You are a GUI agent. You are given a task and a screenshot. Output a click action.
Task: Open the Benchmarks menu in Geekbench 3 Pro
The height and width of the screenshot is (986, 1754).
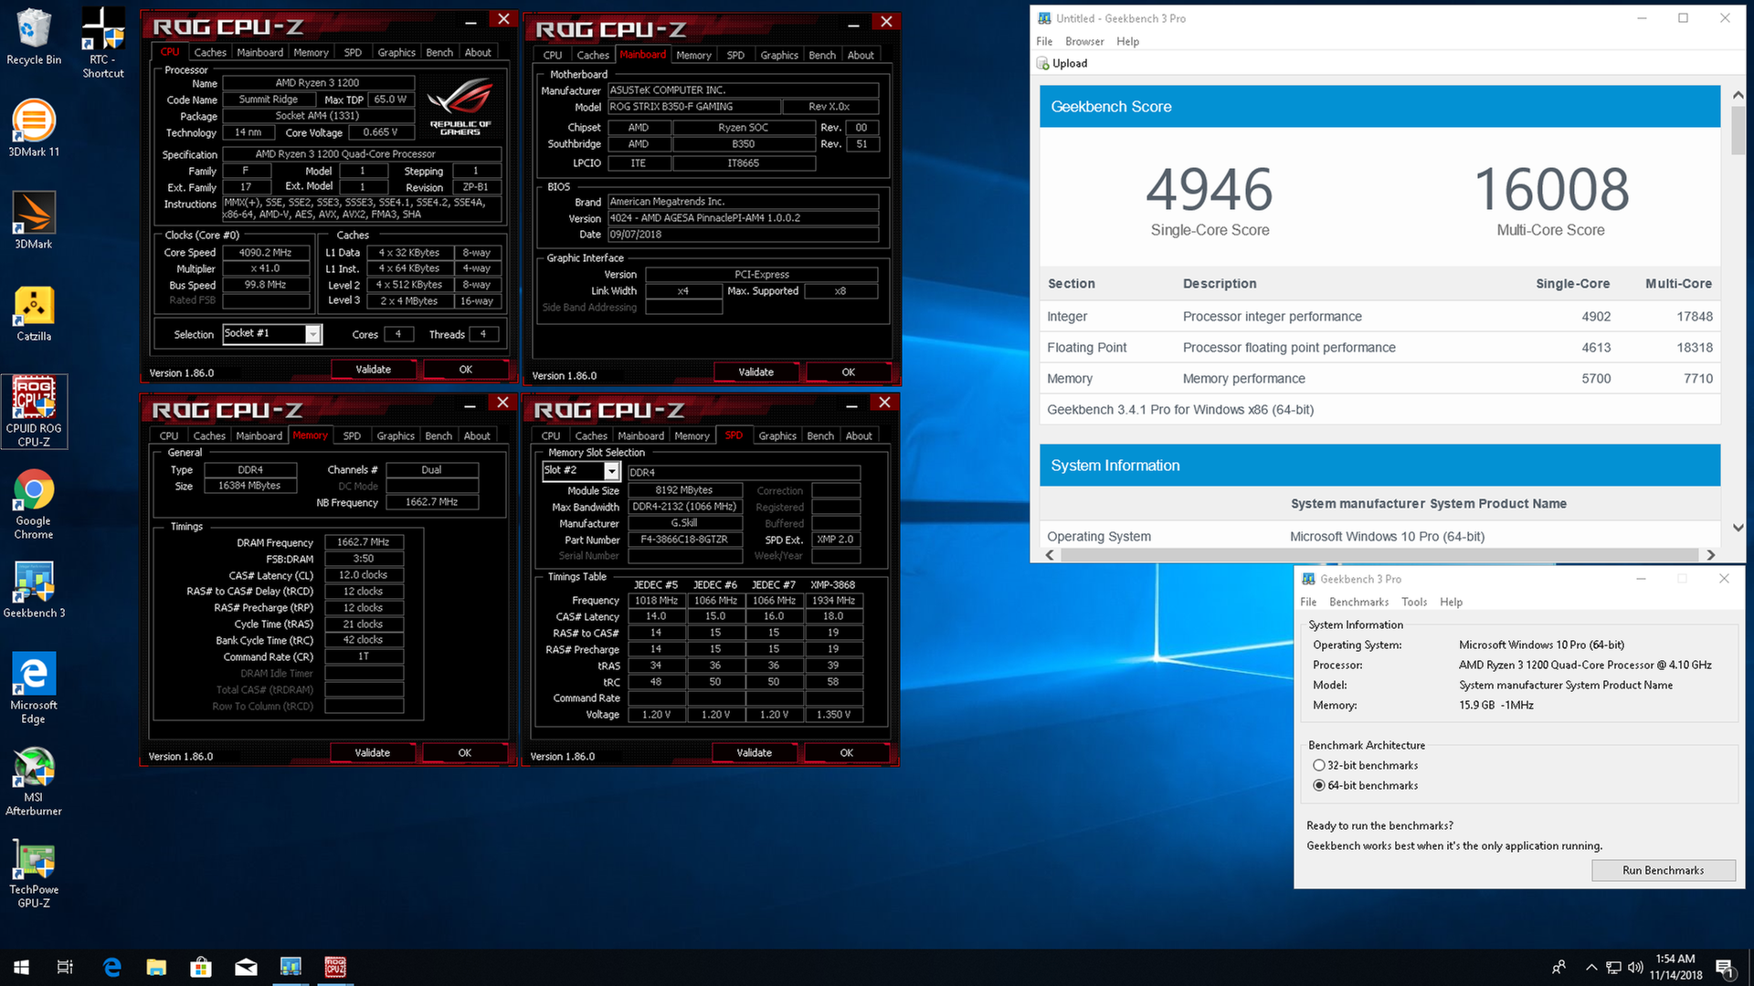(1358, 602)
